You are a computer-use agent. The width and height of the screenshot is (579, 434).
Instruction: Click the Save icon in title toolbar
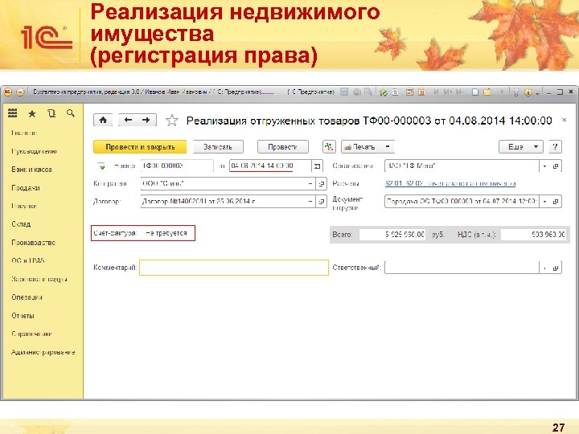click(x=344, y=92)
